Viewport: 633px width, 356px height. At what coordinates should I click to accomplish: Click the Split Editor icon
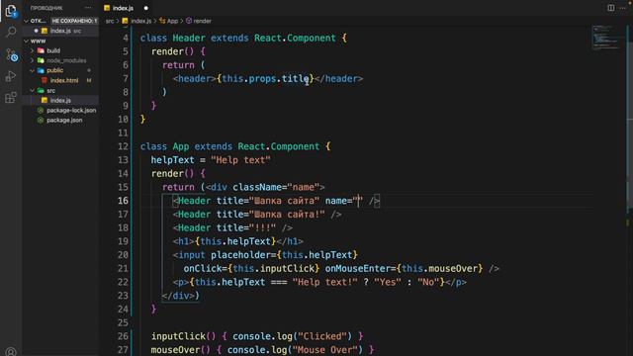click(x=611, y=8)
